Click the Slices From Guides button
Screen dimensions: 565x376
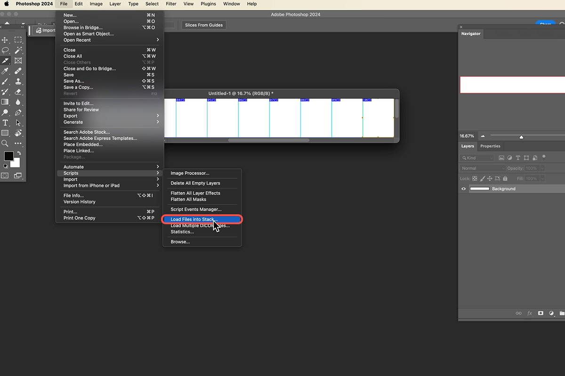coord(203,25)
